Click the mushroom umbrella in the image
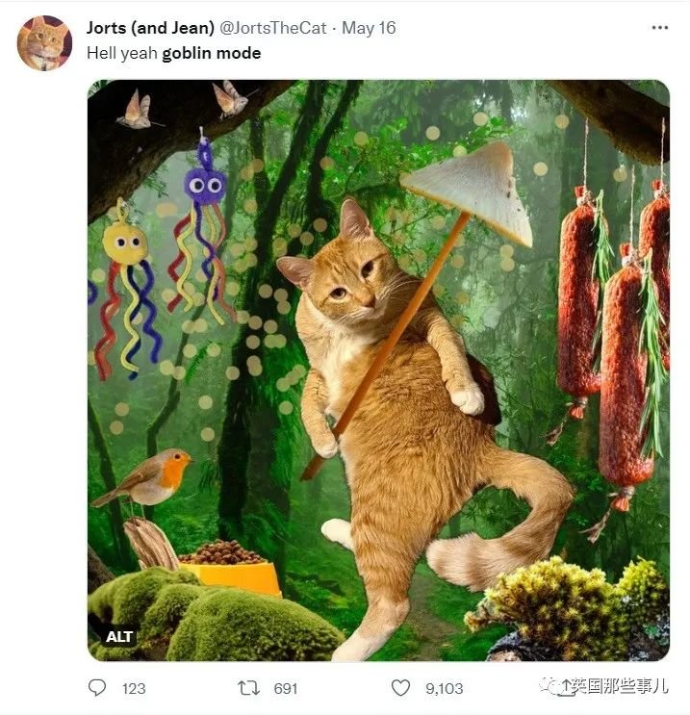Viewport: 690px width, 715px height. click(x=470, y=192)
